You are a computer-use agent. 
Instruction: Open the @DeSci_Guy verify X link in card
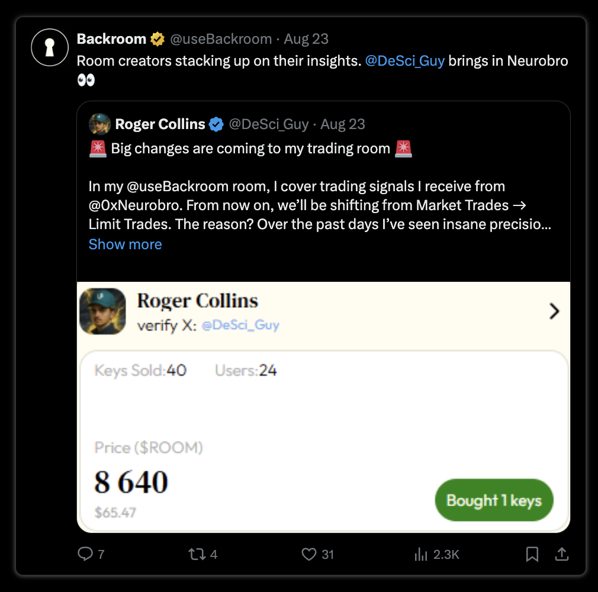[x=240, y=325]
